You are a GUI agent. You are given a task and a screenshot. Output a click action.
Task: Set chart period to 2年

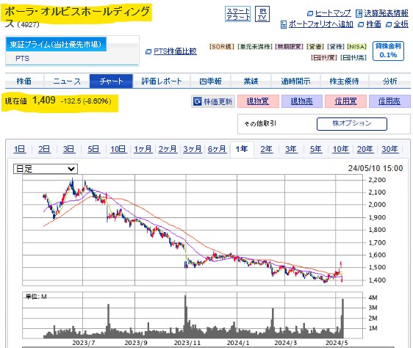(266, 149)
